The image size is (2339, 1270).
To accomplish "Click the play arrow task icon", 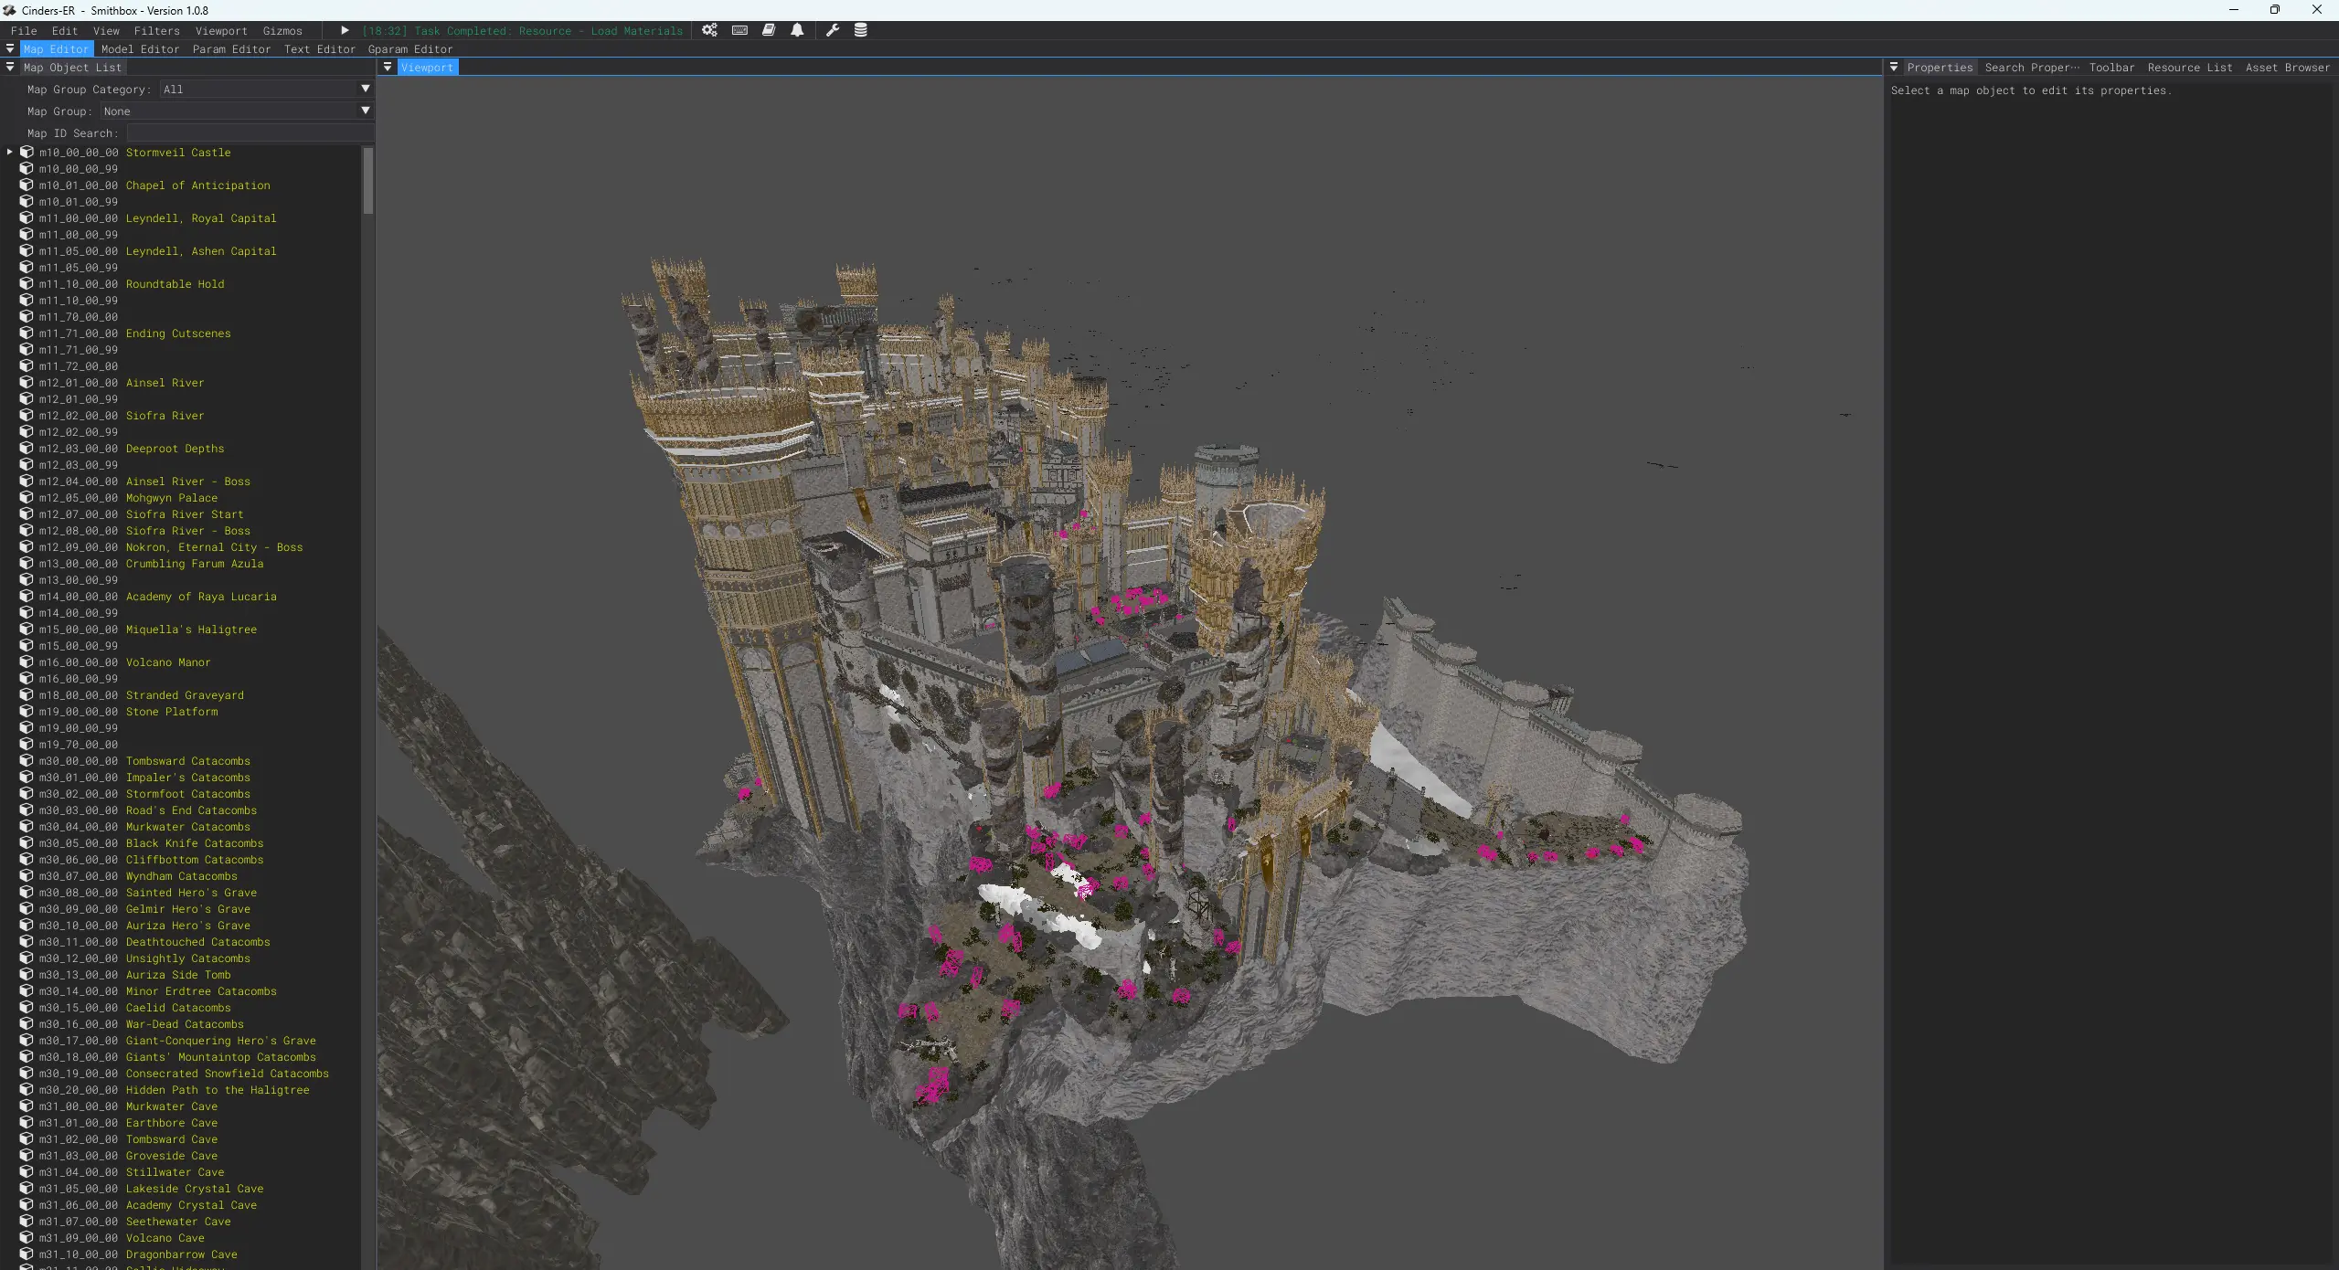I will (345, 30).
